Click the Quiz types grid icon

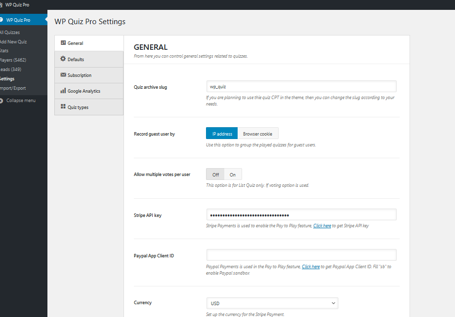[63, 106]
